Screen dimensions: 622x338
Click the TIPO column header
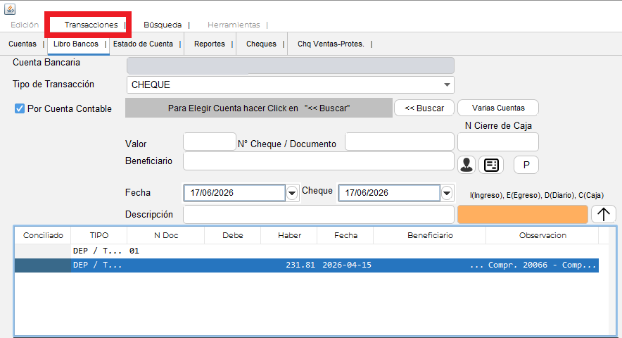[99, 235]
